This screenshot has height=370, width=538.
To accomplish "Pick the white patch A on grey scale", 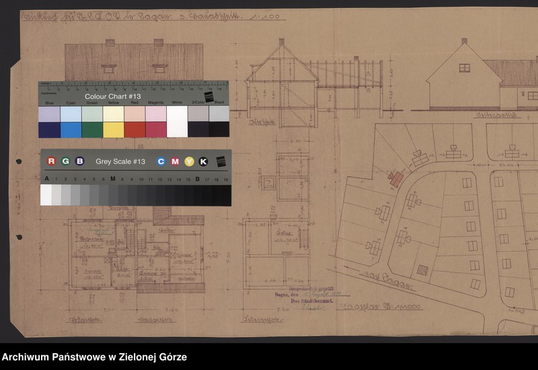I will [46, 195].
